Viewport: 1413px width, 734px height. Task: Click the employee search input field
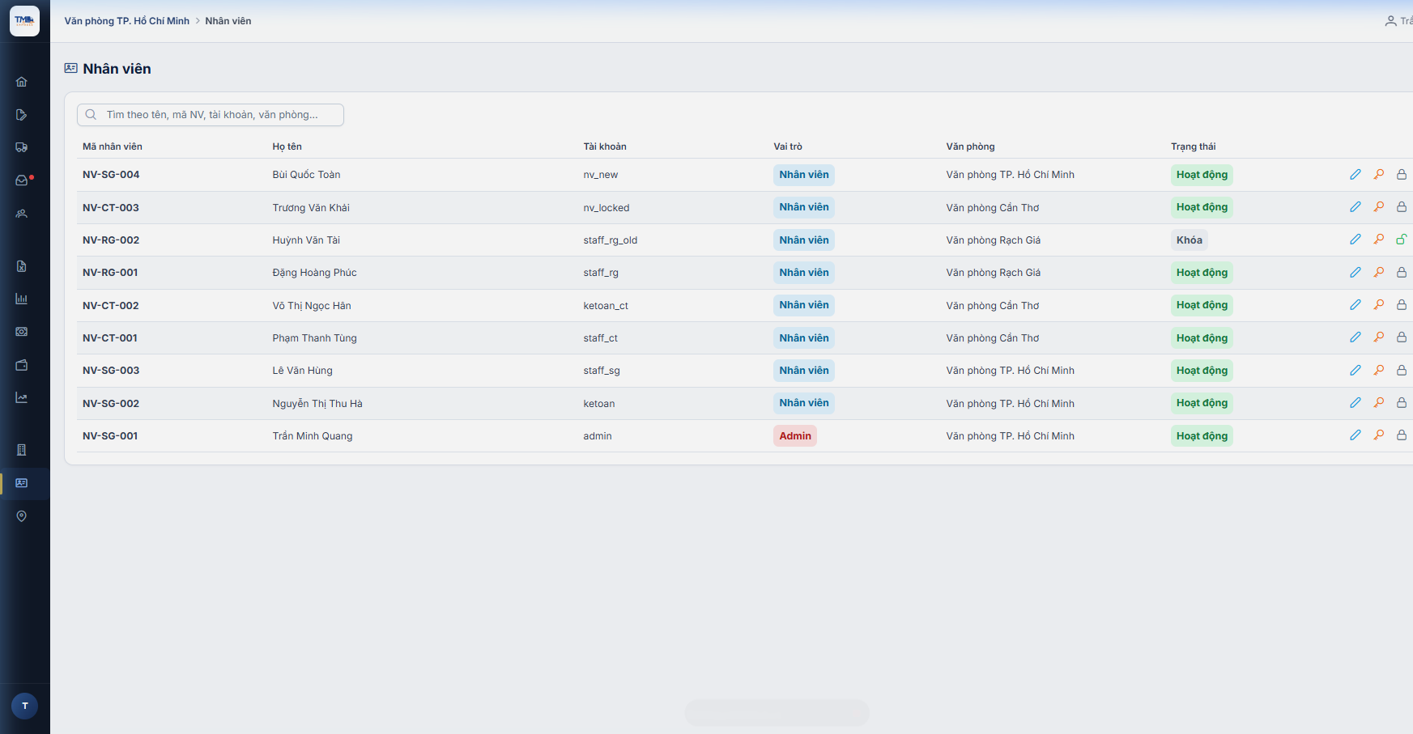pos(211,115)
